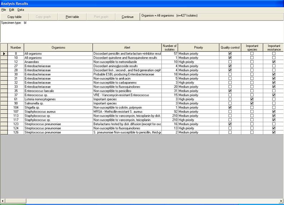Select isolates count 92
284x205 pixels.
pyautogui.click(x=170, y=112)
